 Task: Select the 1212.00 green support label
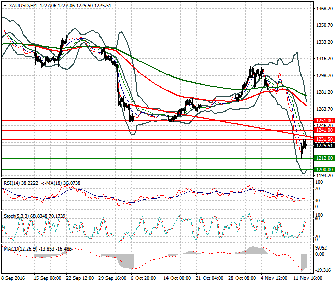pyautogui.click(x=324, y=158)
